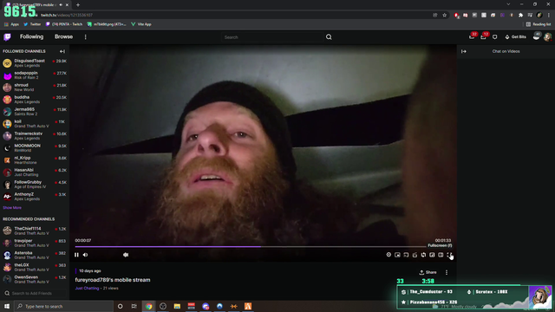Expand followed list with Show More
This screenshot has height=312, width=555.
click(x=12, y=208)
